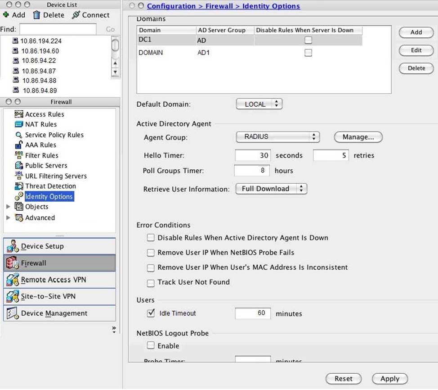Click the Delete trash can icon
The height and width of the screenshot is (390, 438).
pos(36,15)
